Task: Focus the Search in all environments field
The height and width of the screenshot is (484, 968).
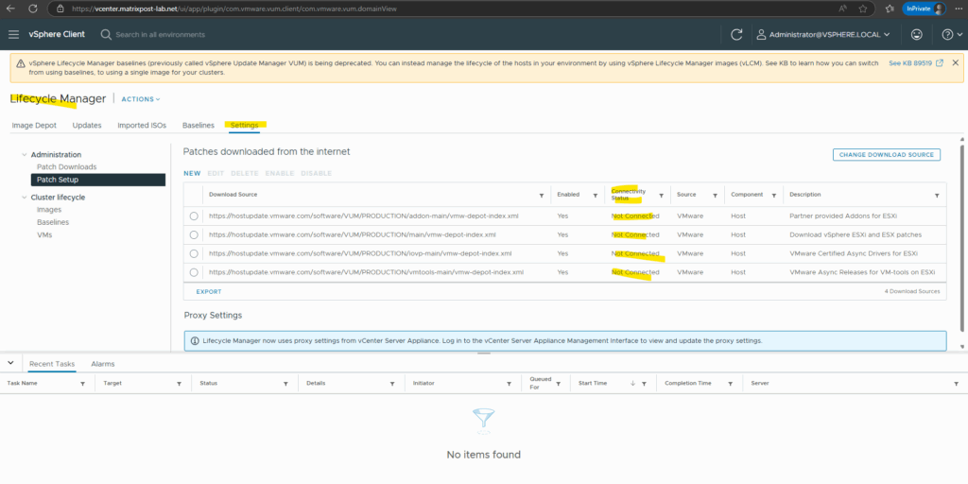Action: [160, 35]
